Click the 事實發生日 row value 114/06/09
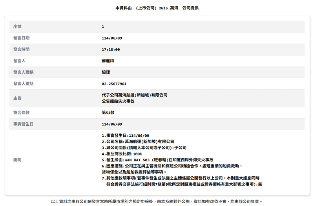The height and width of the screenshot is (206, 314). pyautogui.click(x=112, y=124)
